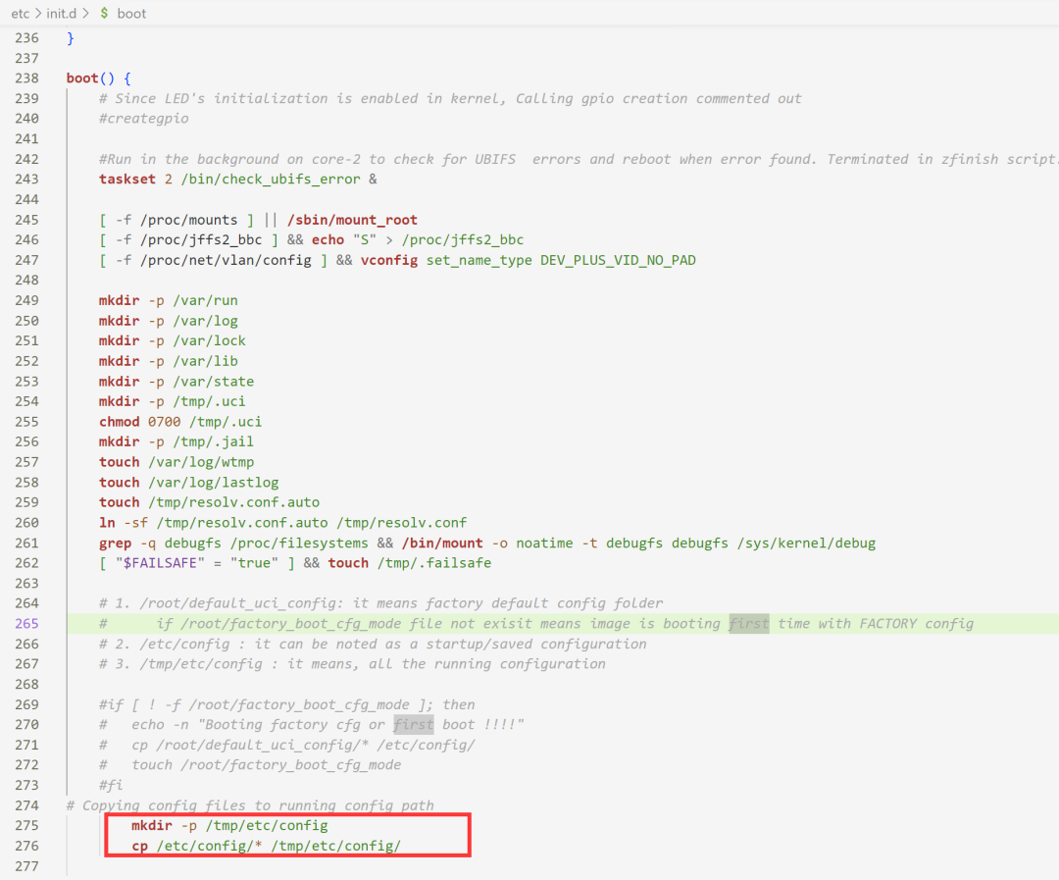Image resolution: width=1059 pixels, height=880 pixels.
Task: Click '/sbin/mount_root' text
Action: 353,220
